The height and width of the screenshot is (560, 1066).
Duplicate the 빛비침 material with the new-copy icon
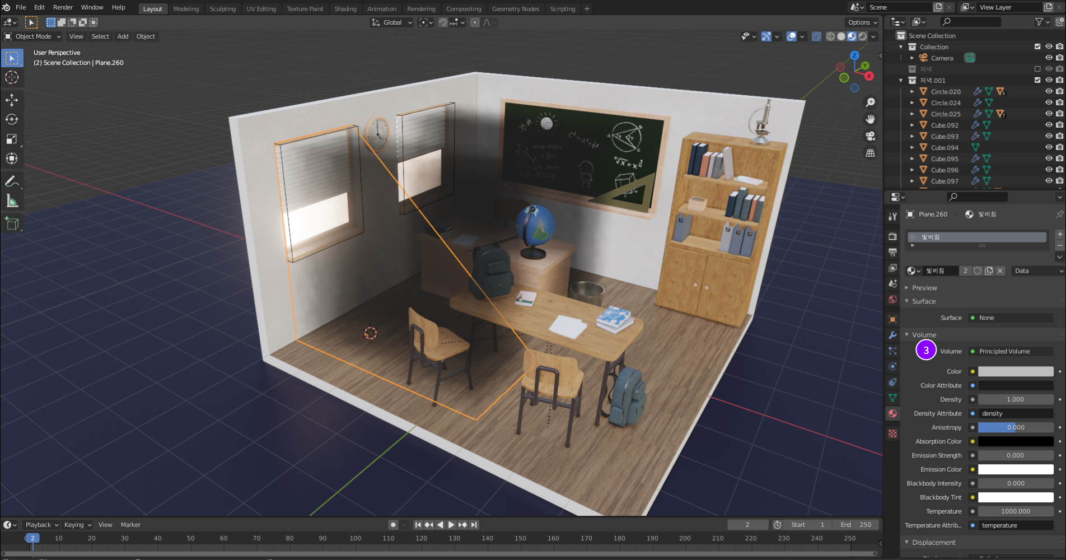click(989, 270)
